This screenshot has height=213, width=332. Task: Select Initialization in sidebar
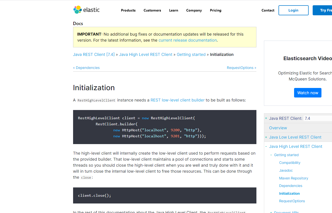pyautogui.click(x=290, y=193)
